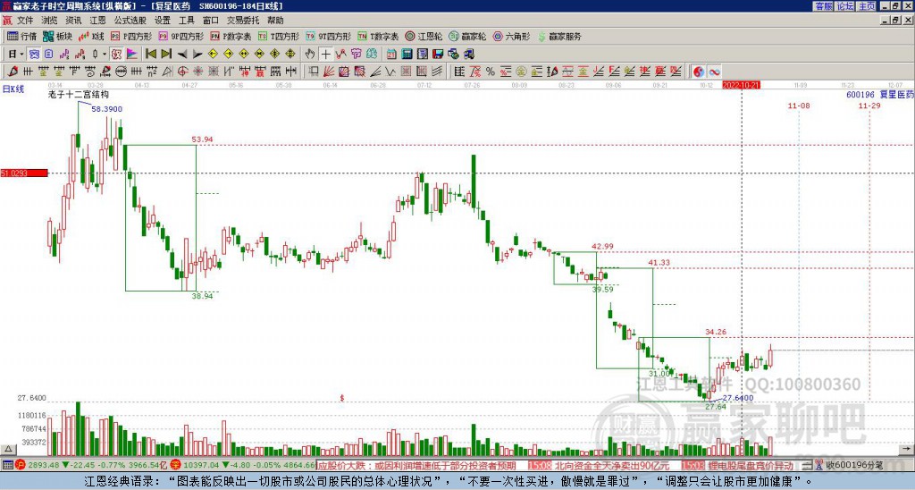Select the red pen drawing tool
915x490 pixels.
point(13,72)
